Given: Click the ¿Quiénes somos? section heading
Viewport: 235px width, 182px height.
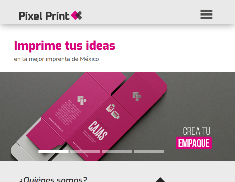Looking at the screenshot, I should 53,179.
